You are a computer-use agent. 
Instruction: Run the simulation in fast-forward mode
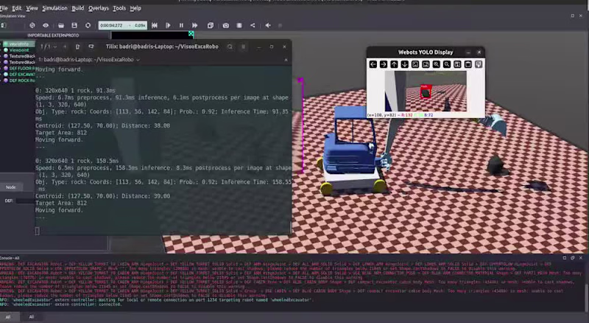click(194, 25)
